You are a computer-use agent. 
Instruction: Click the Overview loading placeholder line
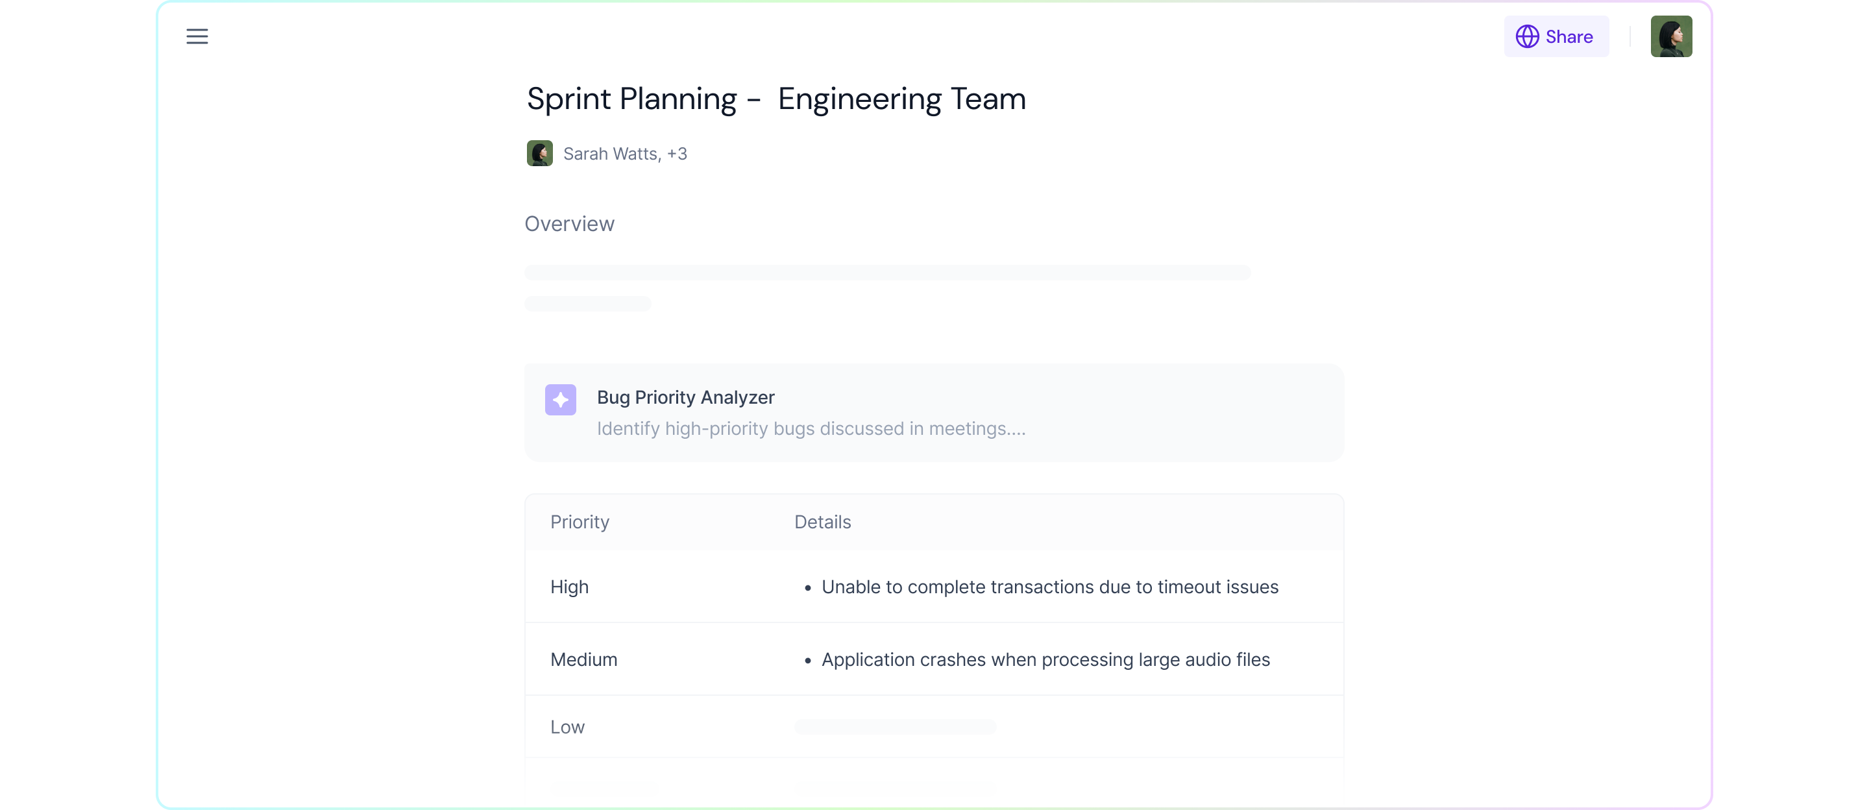point(886,272)
